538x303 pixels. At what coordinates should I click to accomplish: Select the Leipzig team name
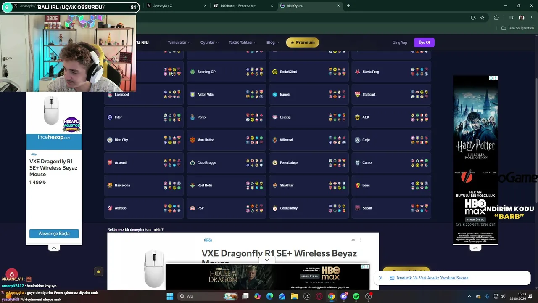pos(285,117)
